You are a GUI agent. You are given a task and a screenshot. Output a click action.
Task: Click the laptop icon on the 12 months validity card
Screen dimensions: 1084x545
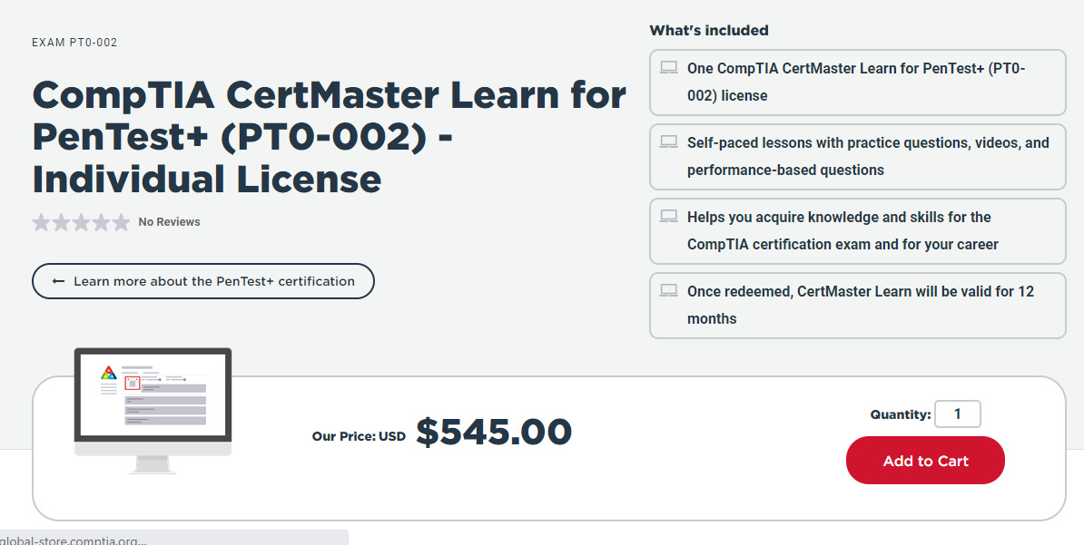[x=669, y=289]
